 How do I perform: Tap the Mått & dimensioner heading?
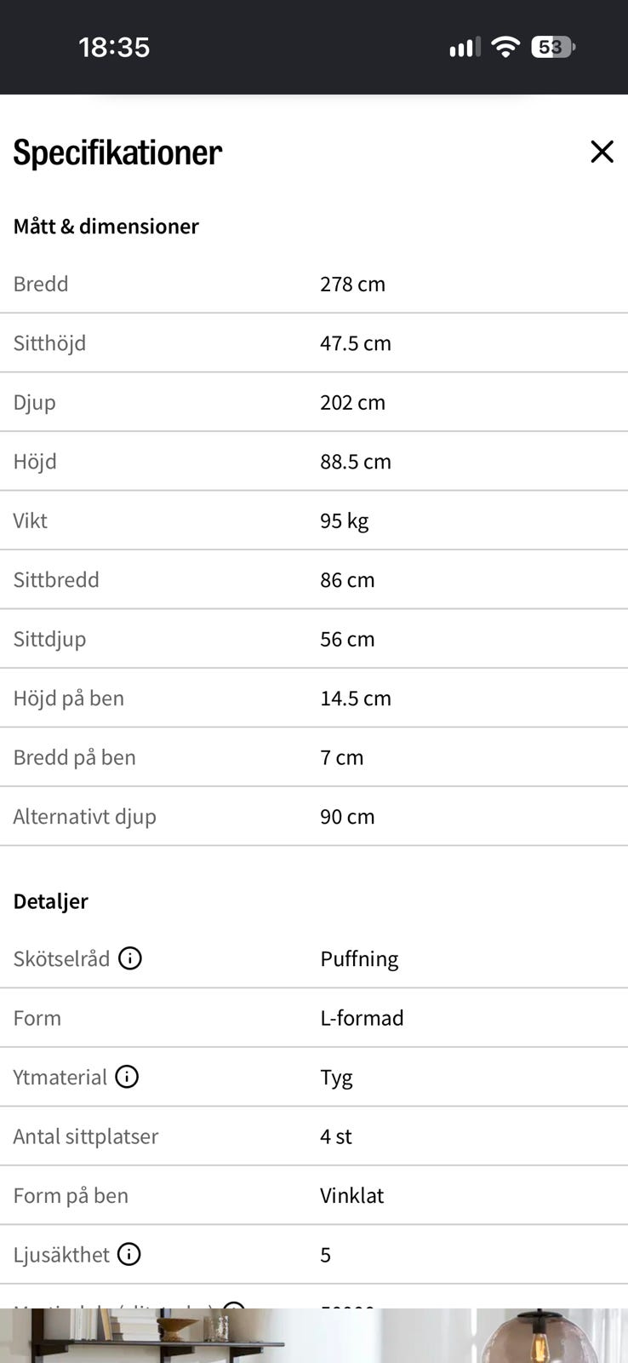point(106,226)
